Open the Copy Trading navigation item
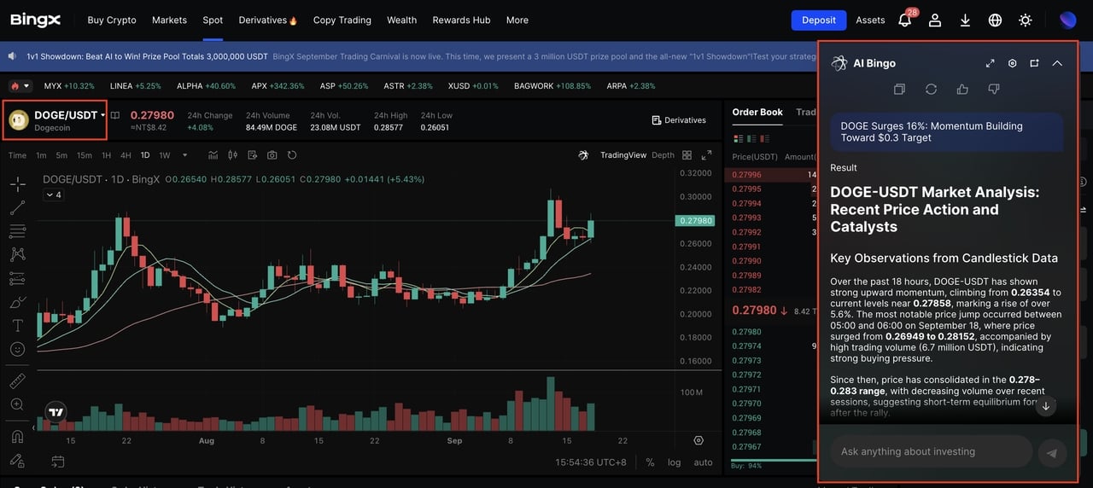The image size is (1093, 488). [x=342, y=20]
